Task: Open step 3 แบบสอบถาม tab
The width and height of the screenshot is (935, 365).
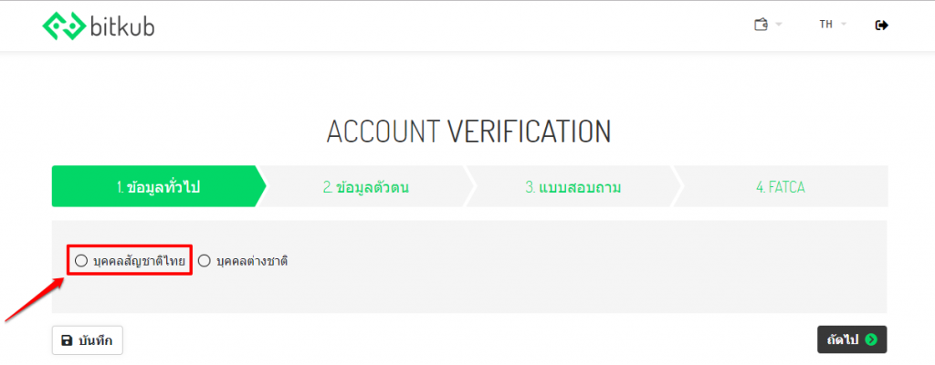Action: (x=573, y=187)
